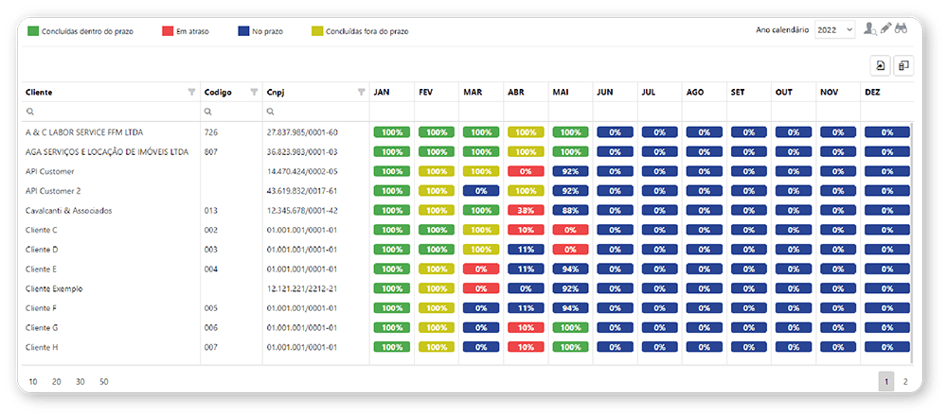Sort by the JAN column header
Viewport: 947px width, 417px height.
pos(381,93)
